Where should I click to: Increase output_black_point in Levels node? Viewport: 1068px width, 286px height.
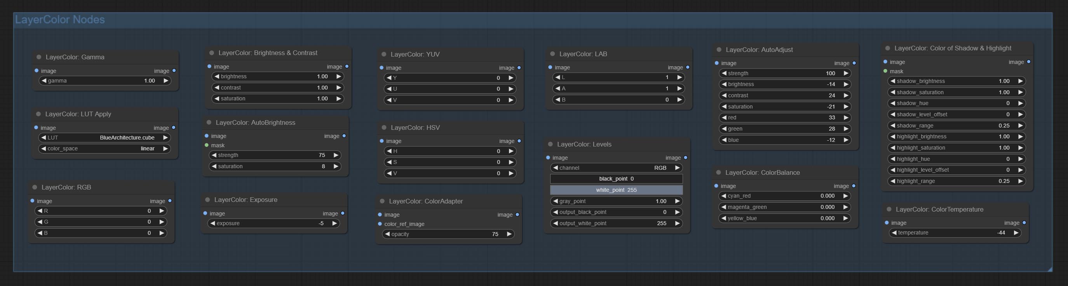[x=678, y=212]
